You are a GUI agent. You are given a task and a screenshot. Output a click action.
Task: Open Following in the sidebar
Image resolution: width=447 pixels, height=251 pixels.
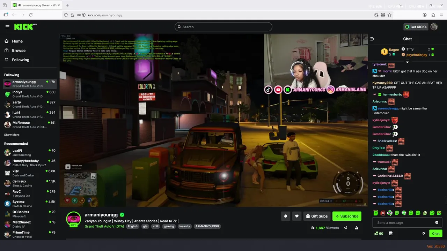tap(21, 60)
